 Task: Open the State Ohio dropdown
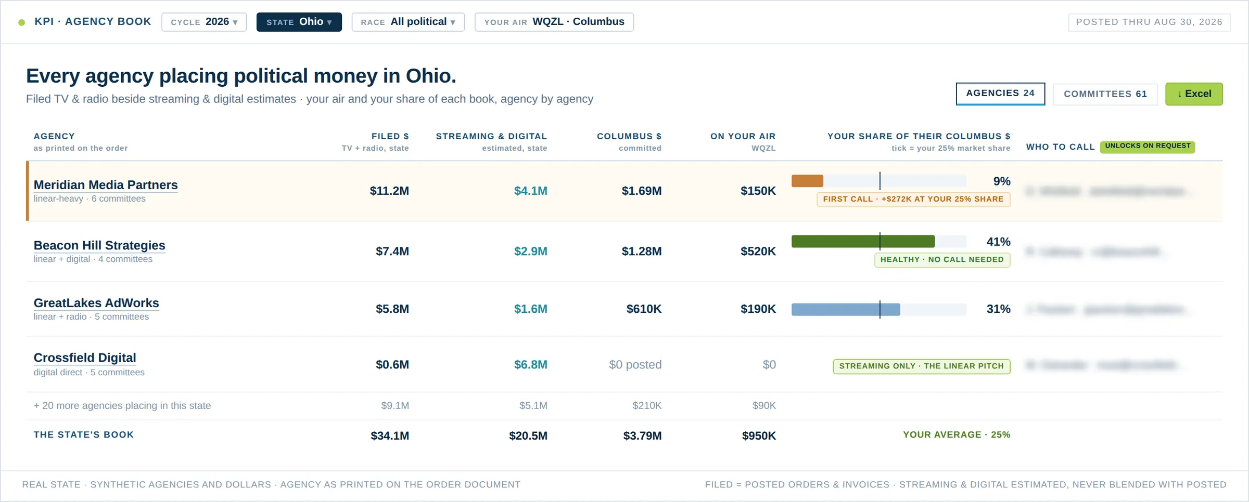point(299,22)
